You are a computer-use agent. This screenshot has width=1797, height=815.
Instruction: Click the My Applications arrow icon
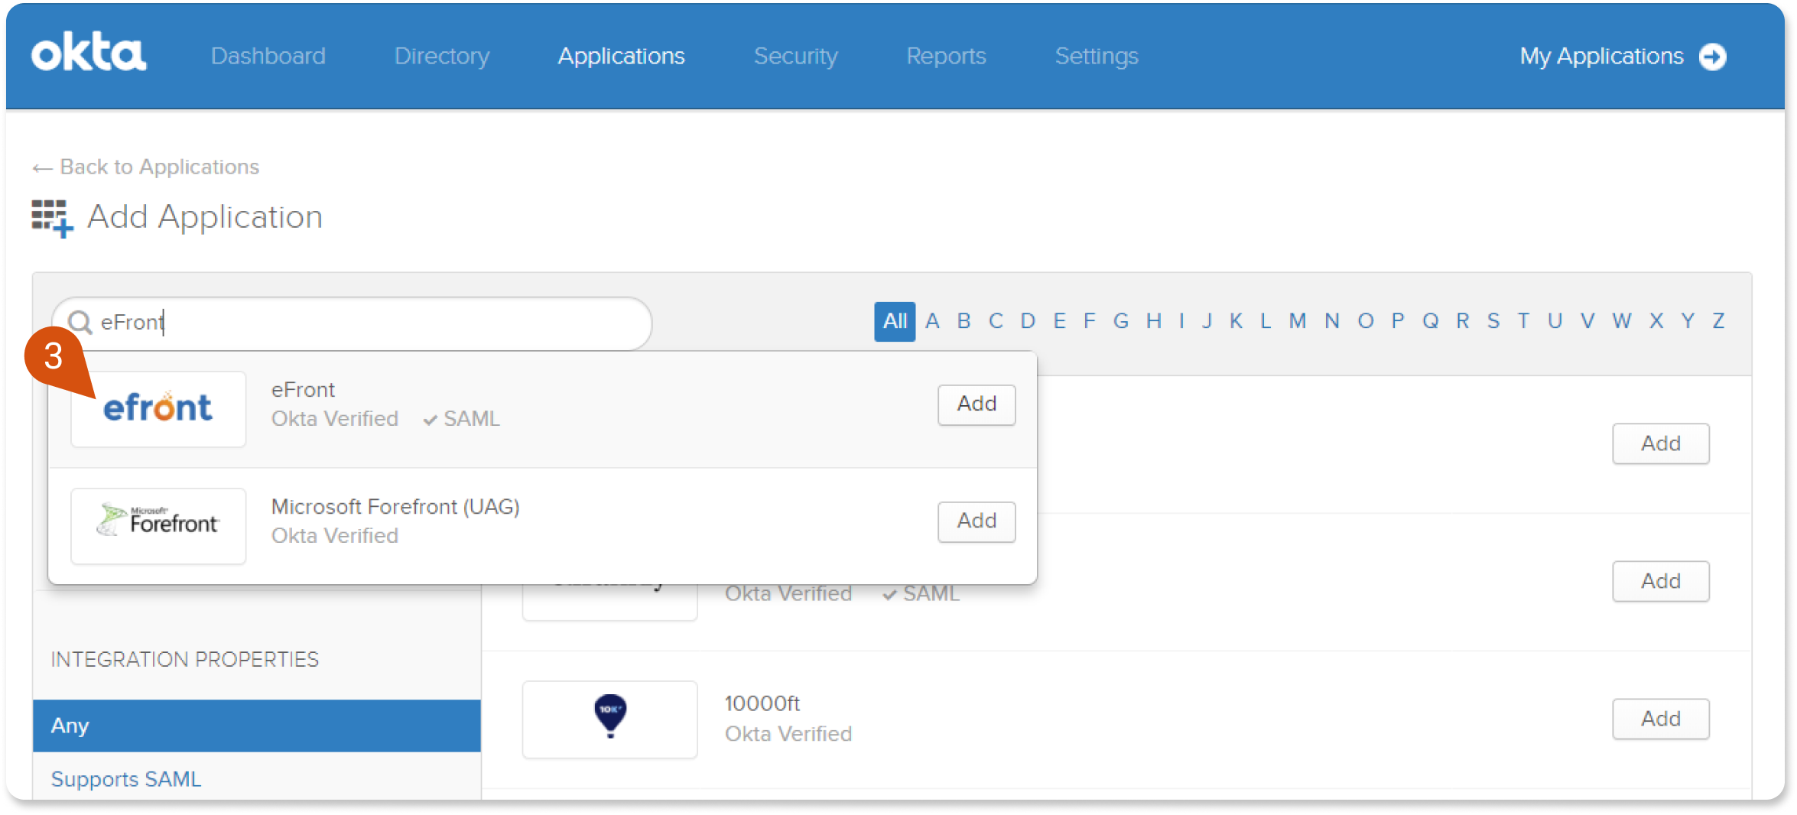point(1712,57)
